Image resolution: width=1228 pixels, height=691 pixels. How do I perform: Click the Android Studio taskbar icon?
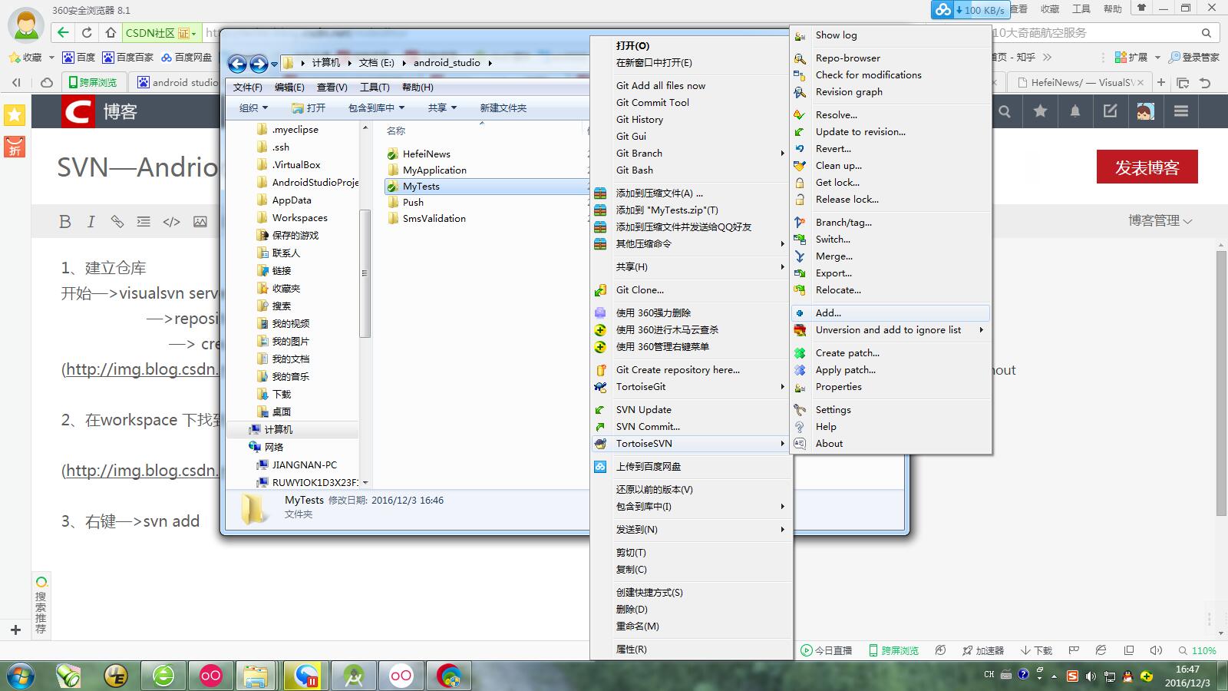click(x=354, y=676)
